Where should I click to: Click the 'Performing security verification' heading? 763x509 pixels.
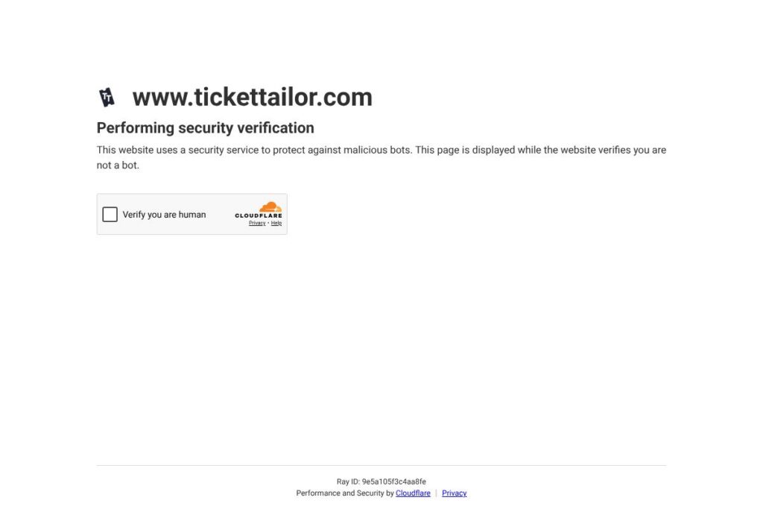206,128
